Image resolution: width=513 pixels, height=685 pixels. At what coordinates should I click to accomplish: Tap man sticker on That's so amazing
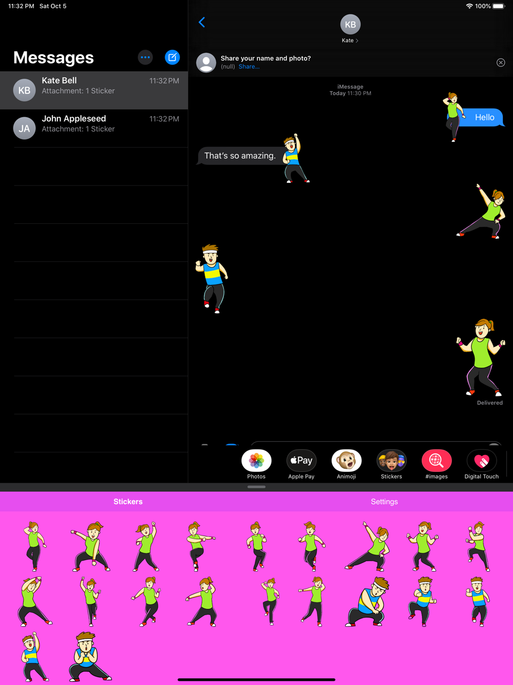(x=295, y=158)
